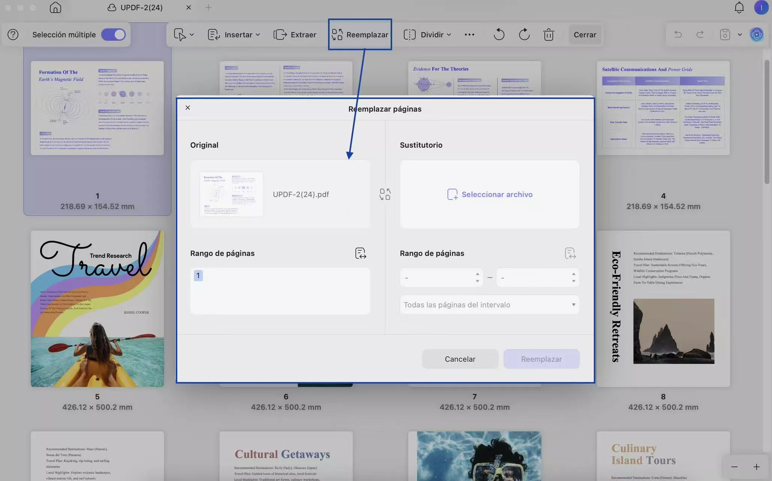
Task: Click the rotate counterclockwise icon
Action: [499, 35]
